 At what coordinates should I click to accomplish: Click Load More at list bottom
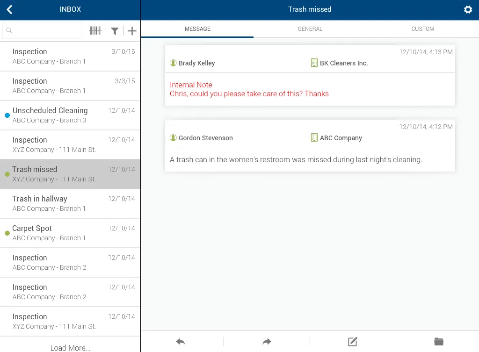click(x=70, y=347)
